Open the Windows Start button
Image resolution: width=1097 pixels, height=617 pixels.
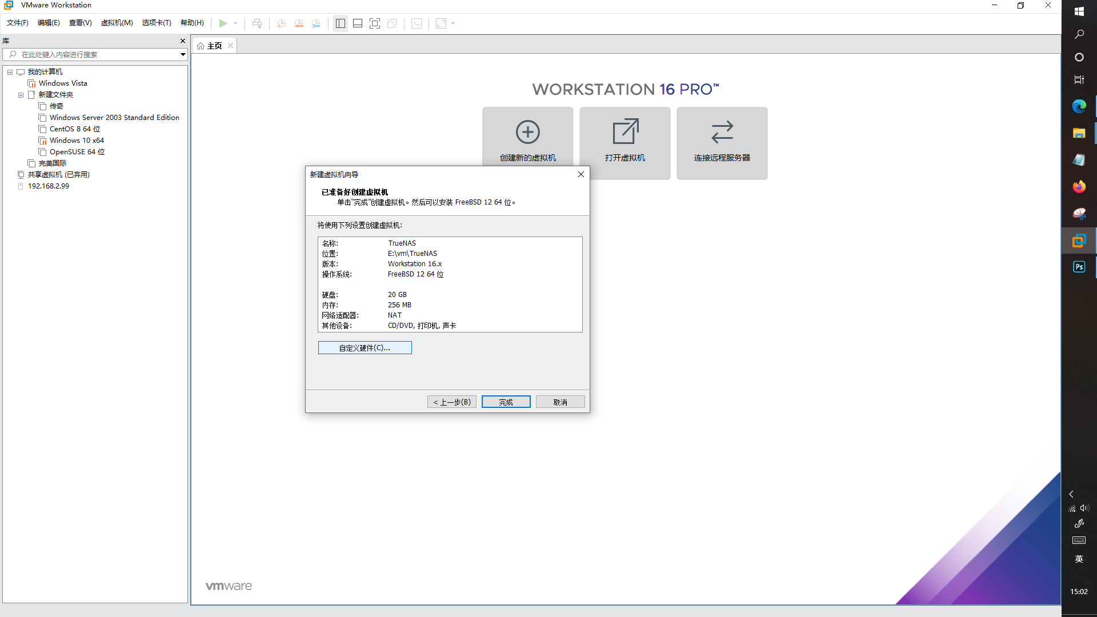pos(1079,11)
